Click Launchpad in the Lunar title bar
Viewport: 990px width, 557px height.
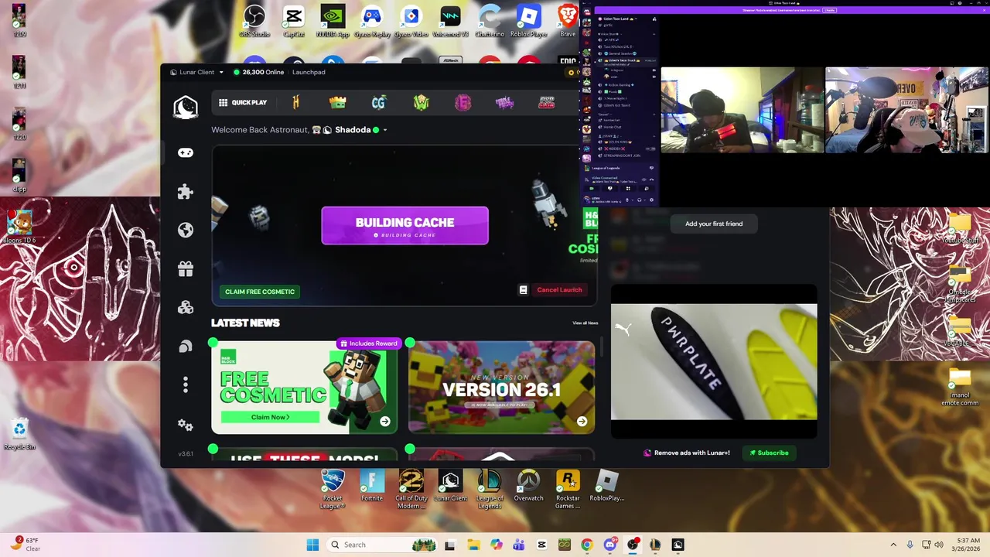pyautogui.click(x=309, y=72)
